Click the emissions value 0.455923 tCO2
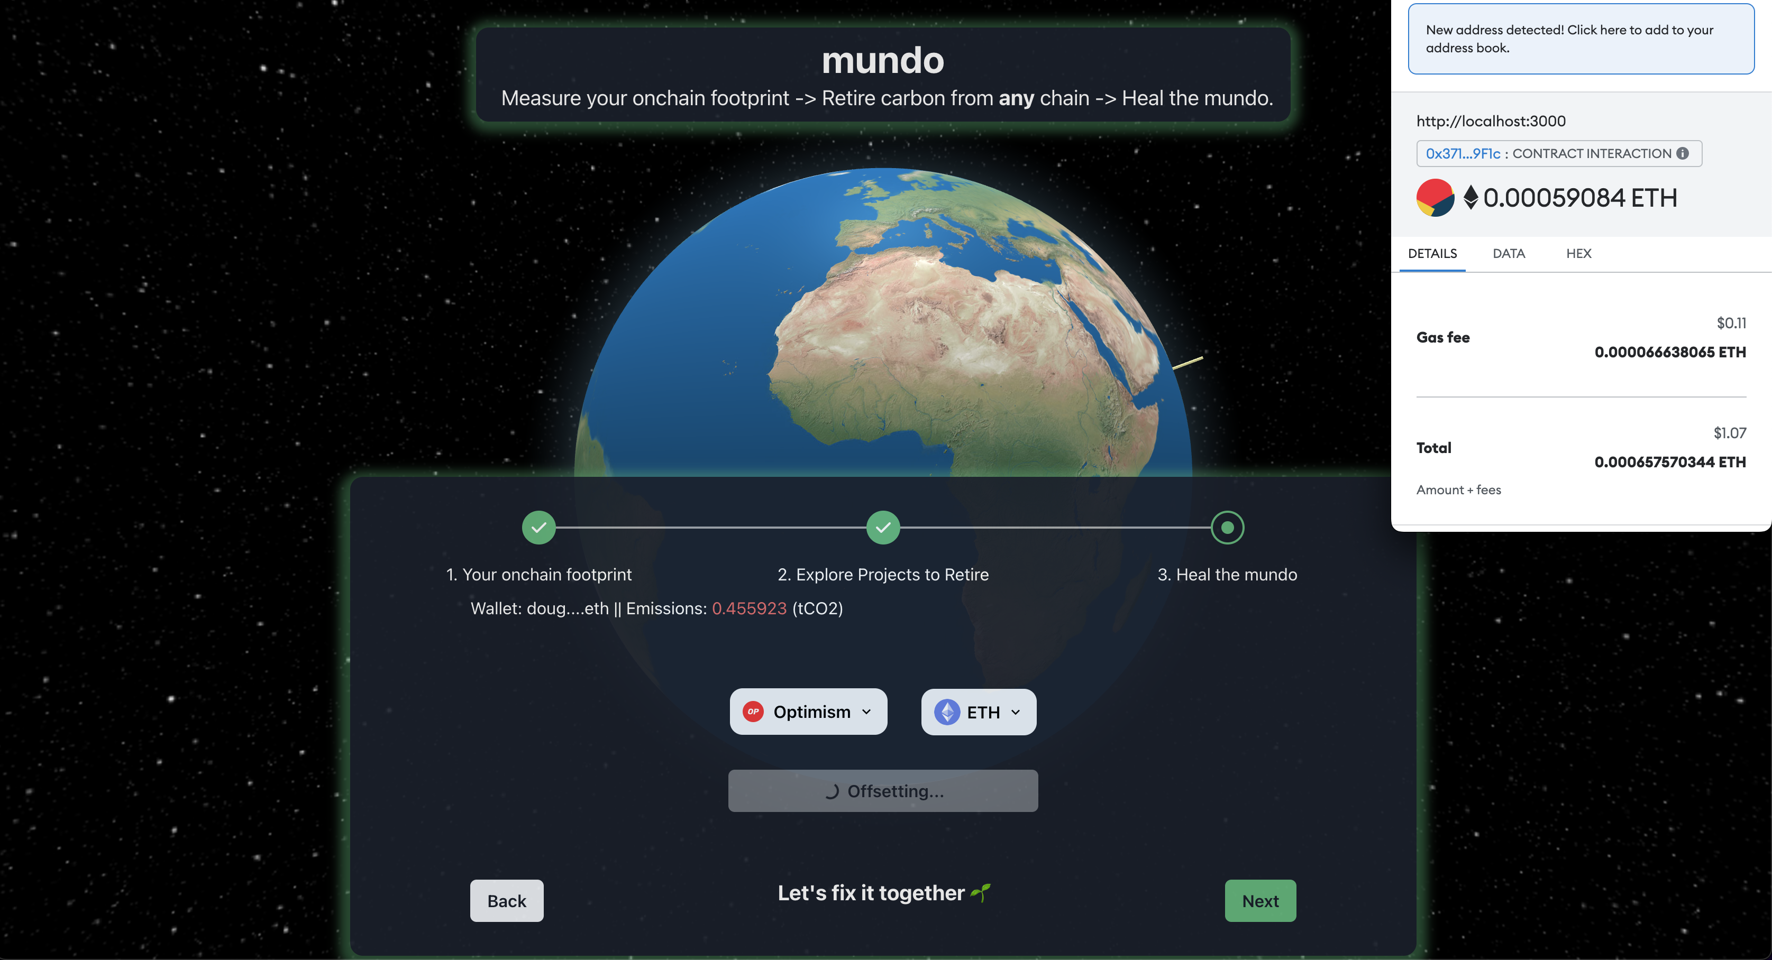Viewport: 1772px width, 960px height. [x=749, y=608]
